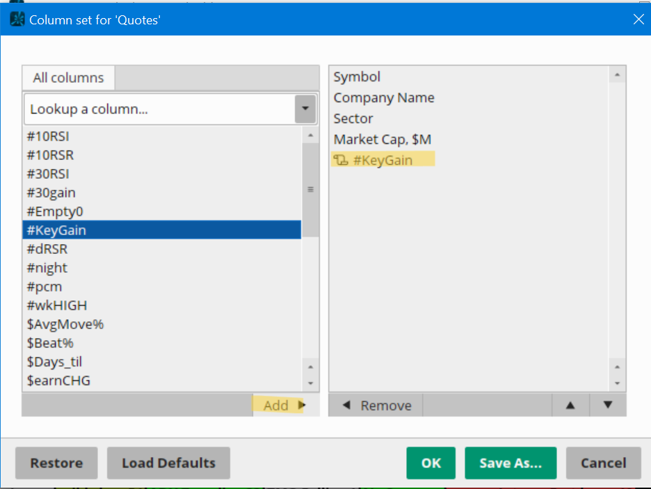Select highlighted #KeyGain in left list
This screenshot has height=489, width=651.
(x=162, y=230)
